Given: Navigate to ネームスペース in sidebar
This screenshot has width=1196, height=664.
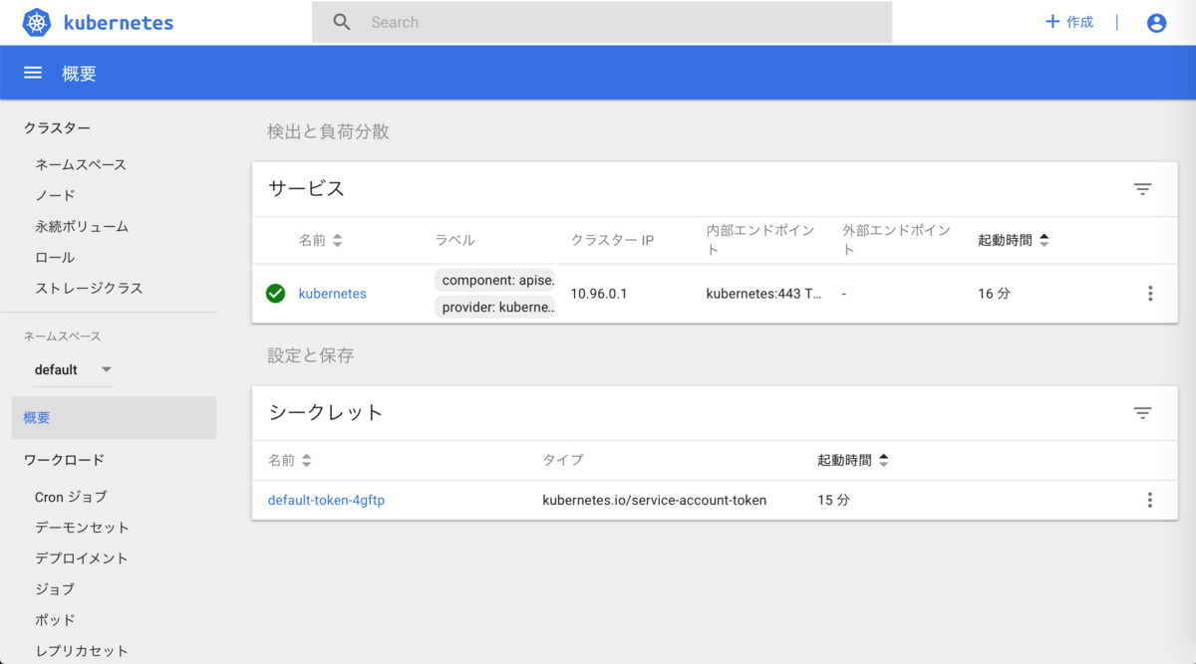Looking at the screenshot, I should (81, 164).
